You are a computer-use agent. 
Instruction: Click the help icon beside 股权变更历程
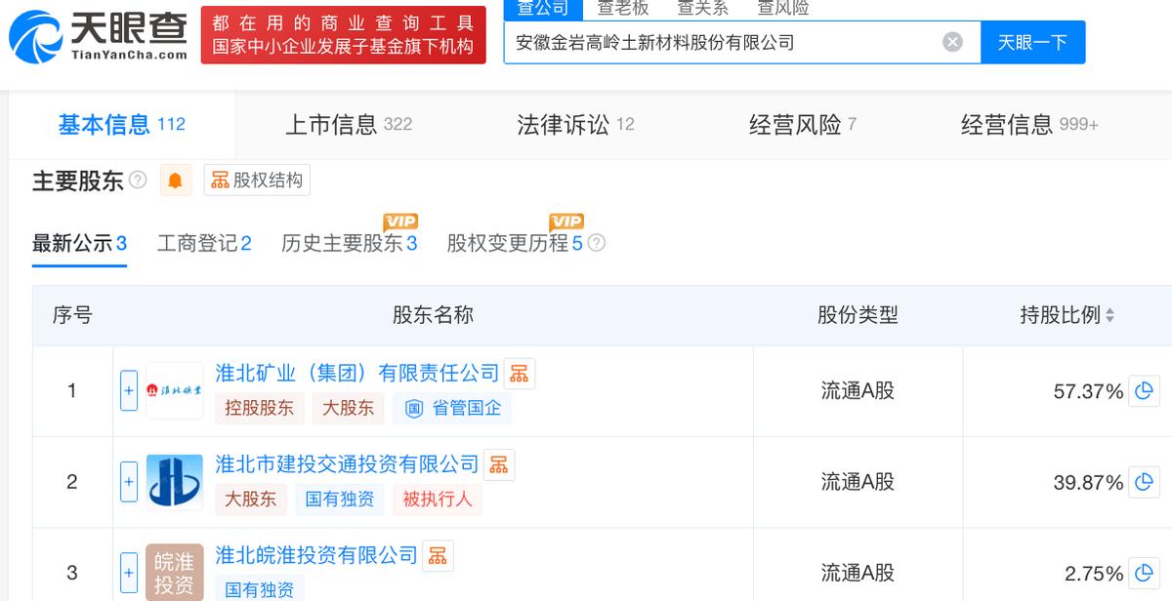(596, 243)
